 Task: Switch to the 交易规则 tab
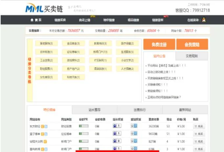[191, 56]
